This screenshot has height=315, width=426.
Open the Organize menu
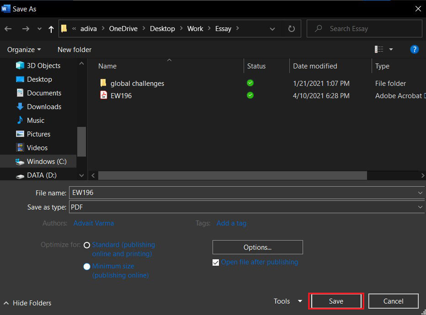[21, 49]
